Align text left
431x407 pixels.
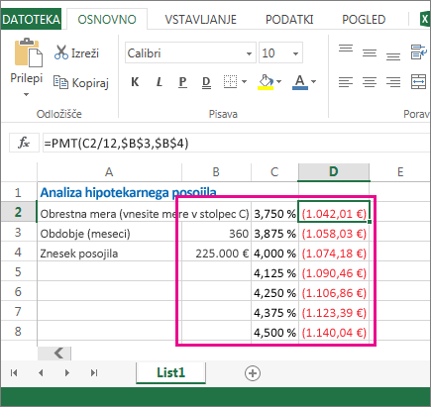pyautogui.click(x=346, y=82)
